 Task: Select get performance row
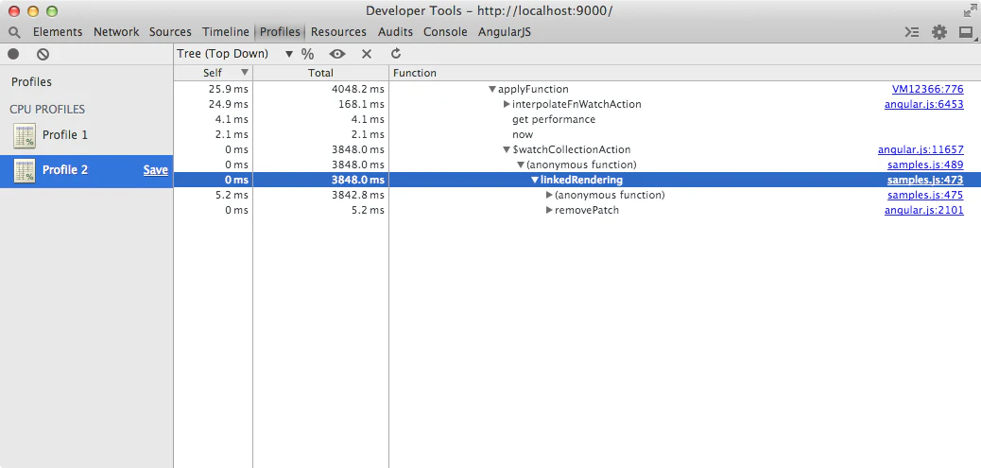(577, 119)
